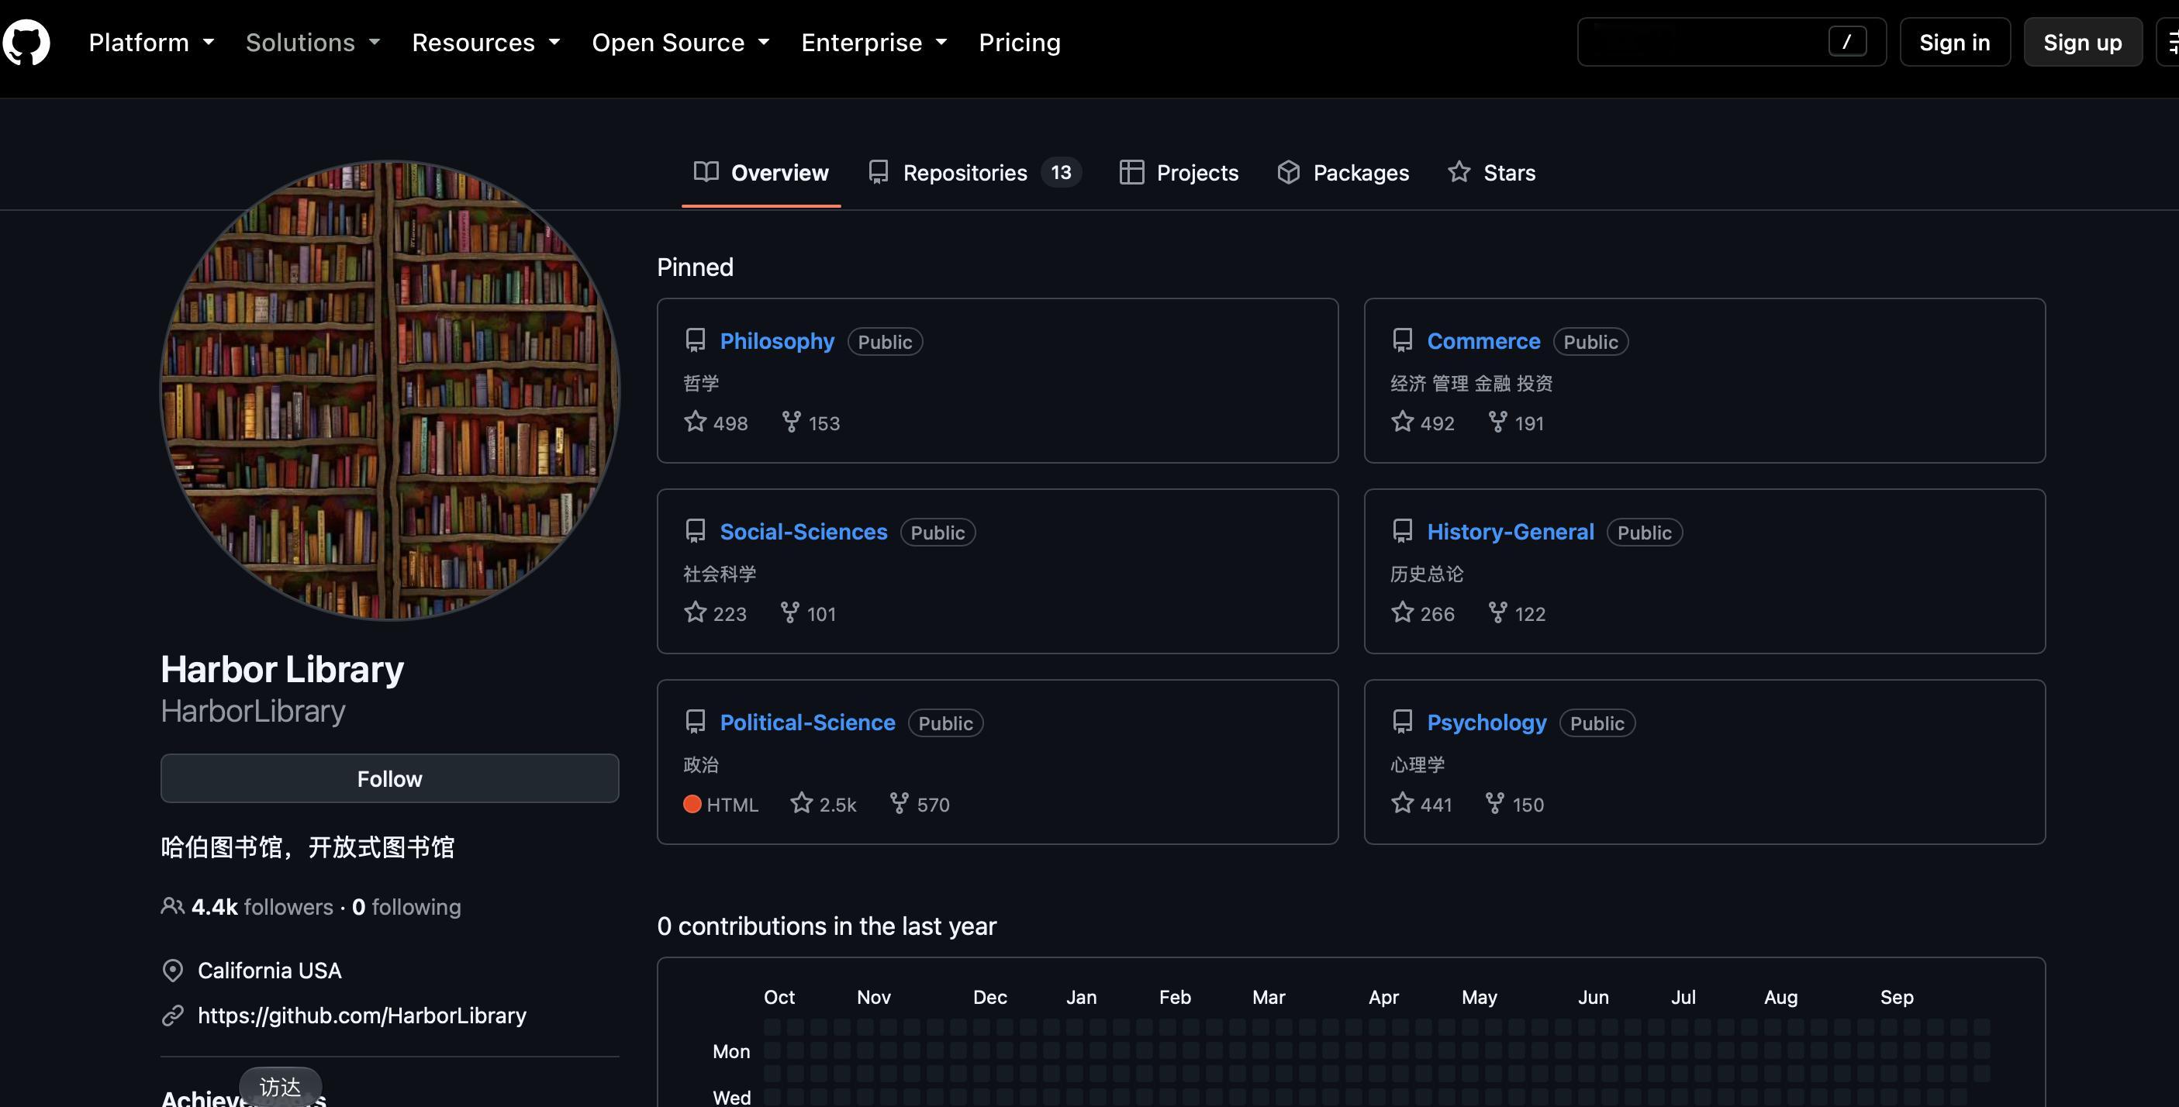2179x1107 pixels.
Task: Open the Philosophy repository
Action: 776,341
